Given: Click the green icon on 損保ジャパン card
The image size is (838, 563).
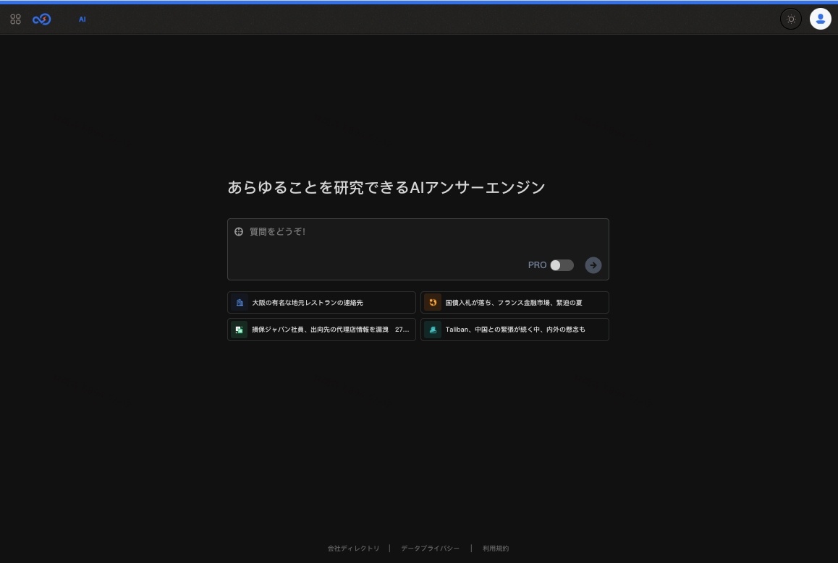Looking at the screenshot, I should (240, 330).
